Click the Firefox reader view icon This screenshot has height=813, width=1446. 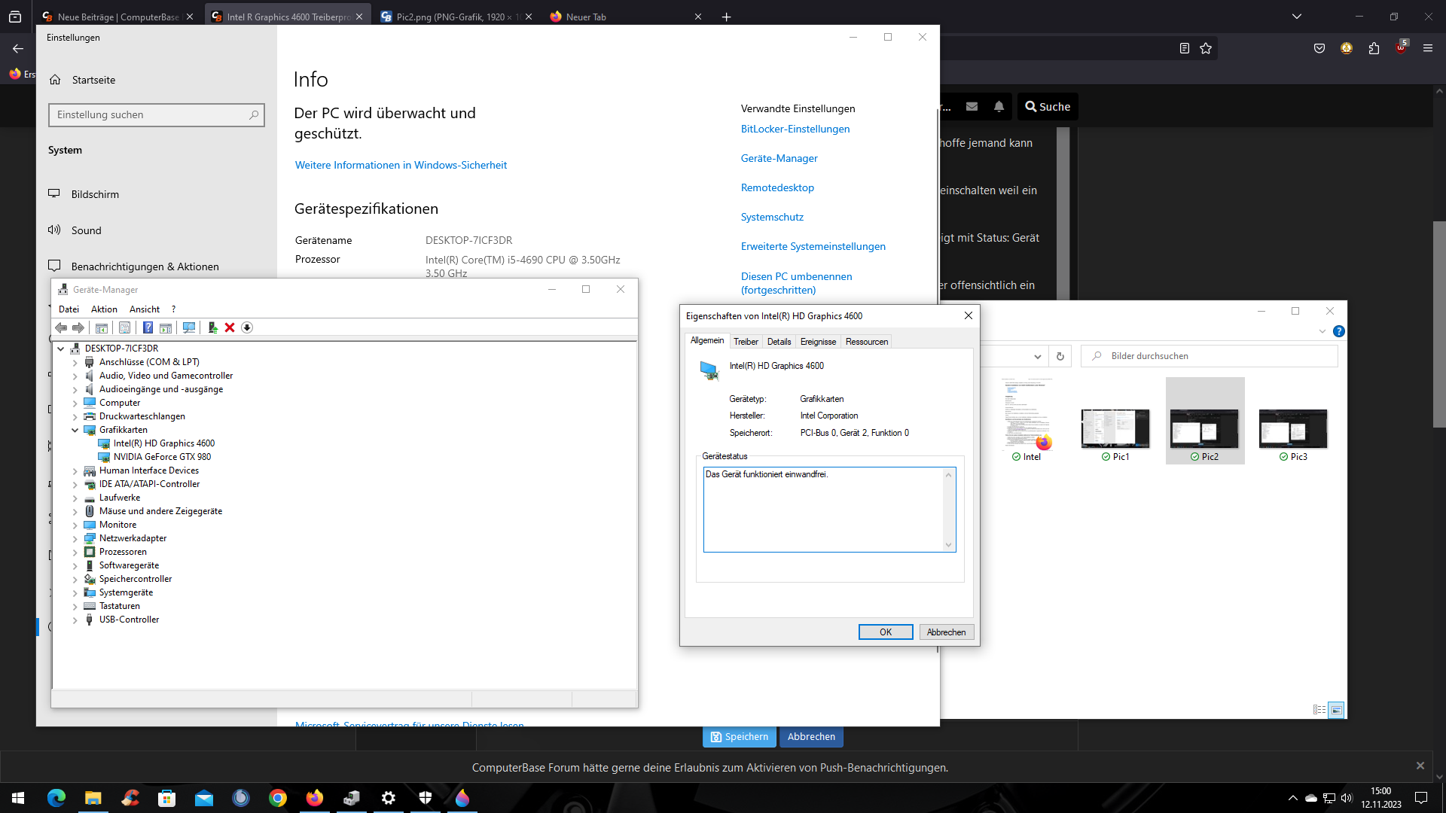(1185, 48)
